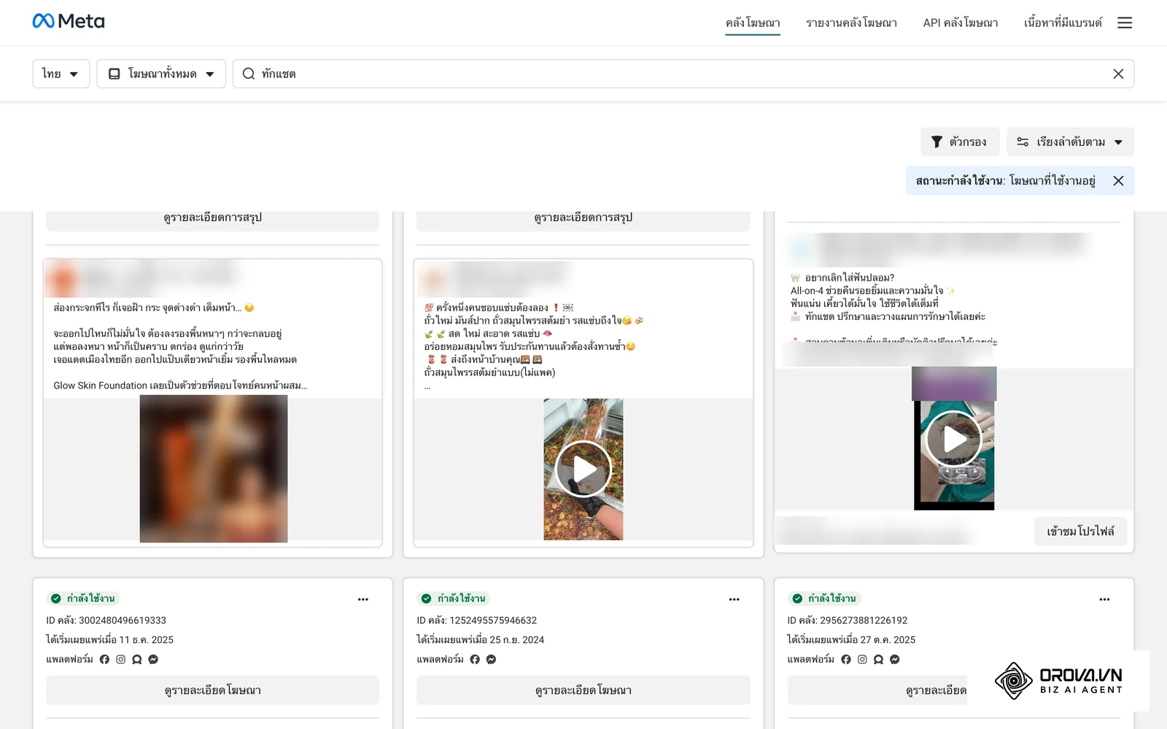Image resolution: width=1167 pixels, height=729 pixels.
Task: Click Messenger platform icon on ad 1252495575946632
Action: tap(491, 659)
